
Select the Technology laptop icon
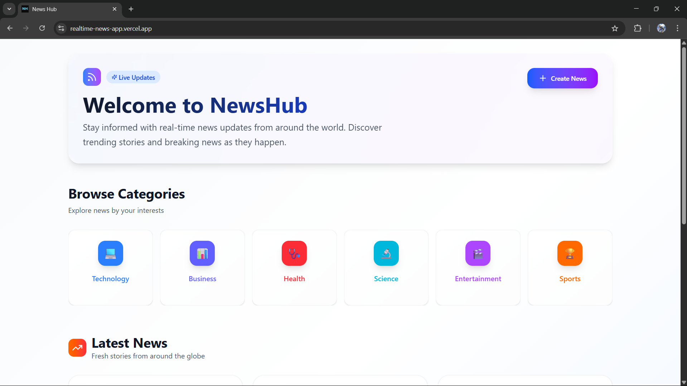tap(110, 253)
